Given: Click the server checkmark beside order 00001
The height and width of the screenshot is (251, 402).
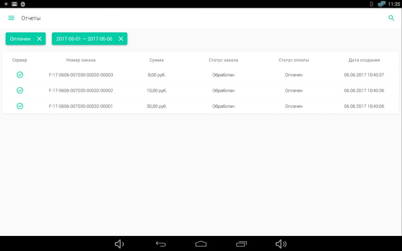Looking at the screenshot, I should click(20, 106).
